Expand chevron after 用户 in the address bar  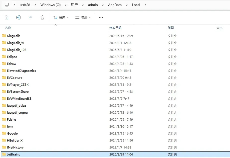[83, 5]
